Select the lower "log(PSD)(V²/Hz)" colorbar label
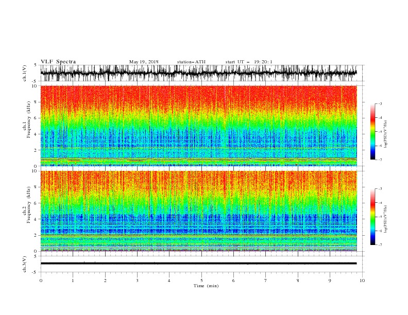Viewport: 408px width, 315px height. [x=385, y=219]
